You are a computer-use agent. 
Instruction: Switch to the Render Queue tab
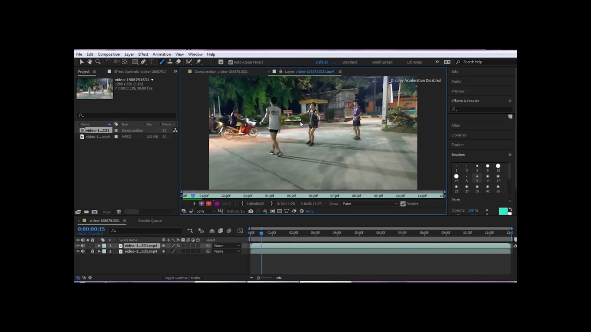tap(150, 221)
